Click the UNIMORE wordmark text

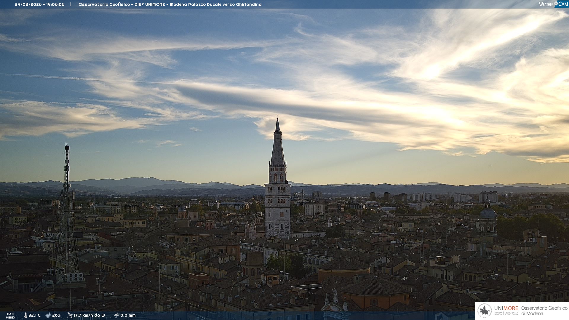click(506, 308)
